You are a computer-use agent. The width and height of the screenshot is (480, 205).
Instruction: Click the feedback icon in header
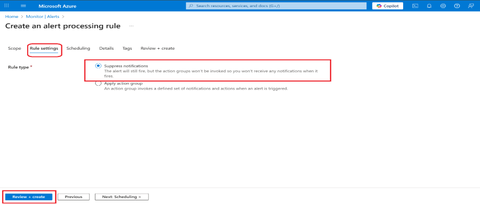click(x=471, y=6)
